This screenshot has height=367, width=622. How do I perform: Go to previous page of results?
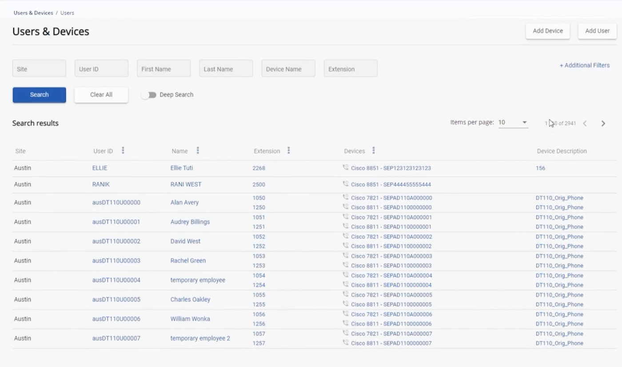[x=585, y=124]
